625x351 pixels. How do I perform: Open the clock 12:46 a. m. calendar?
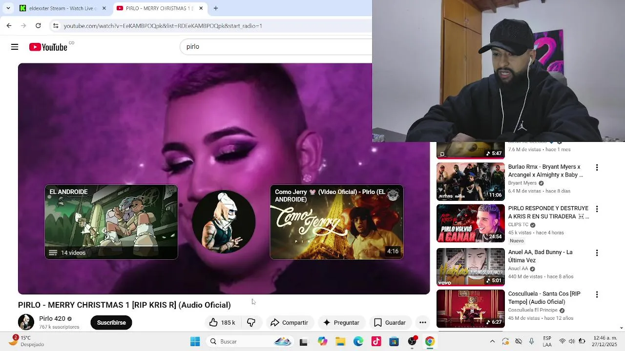pos(605,342)
